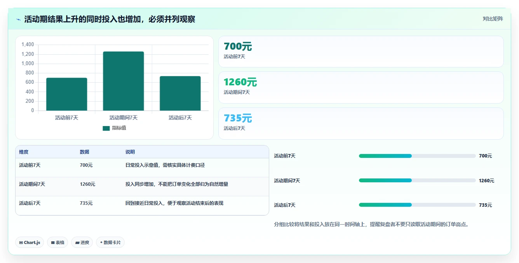The image size is (519, 263).
Task: Click progress value 735元
Action: (x=486, y=205)
